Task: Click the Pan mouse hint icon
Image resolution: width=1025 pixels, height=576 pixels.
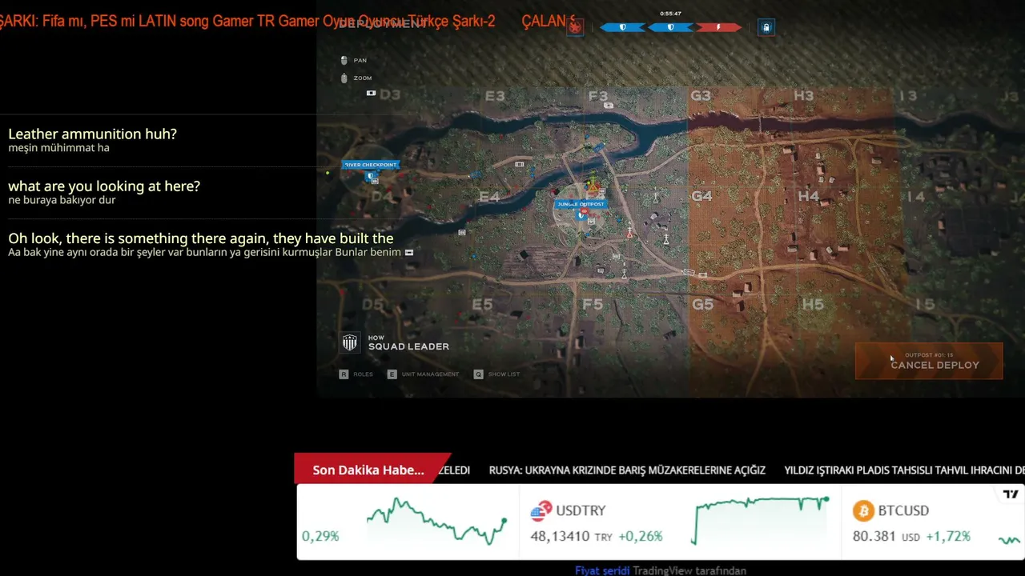Action: pyautogui.click(x=344, y=60)
